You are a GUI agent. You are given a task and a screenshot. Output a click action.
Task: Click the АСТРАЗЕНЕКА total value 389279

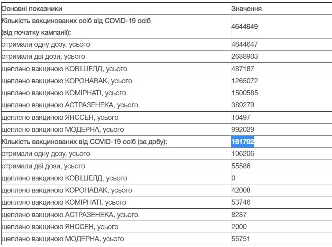243,105
